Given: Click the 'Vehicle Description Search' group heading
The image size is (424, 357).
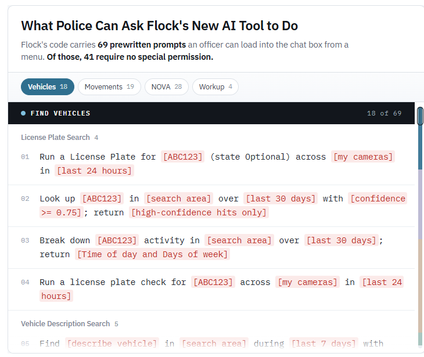Looking at the screenshot, I should 66,323.
